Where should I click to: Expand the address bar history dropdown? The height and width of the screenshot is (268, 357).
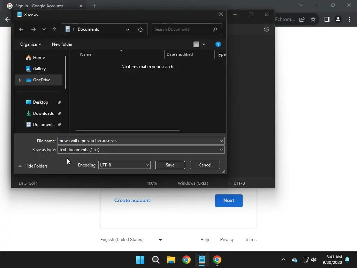pos(128,29)
